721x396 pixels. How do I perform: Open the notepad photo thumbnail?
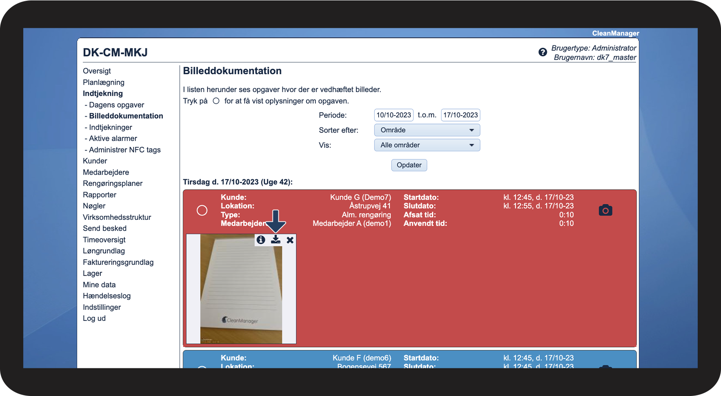241,294
